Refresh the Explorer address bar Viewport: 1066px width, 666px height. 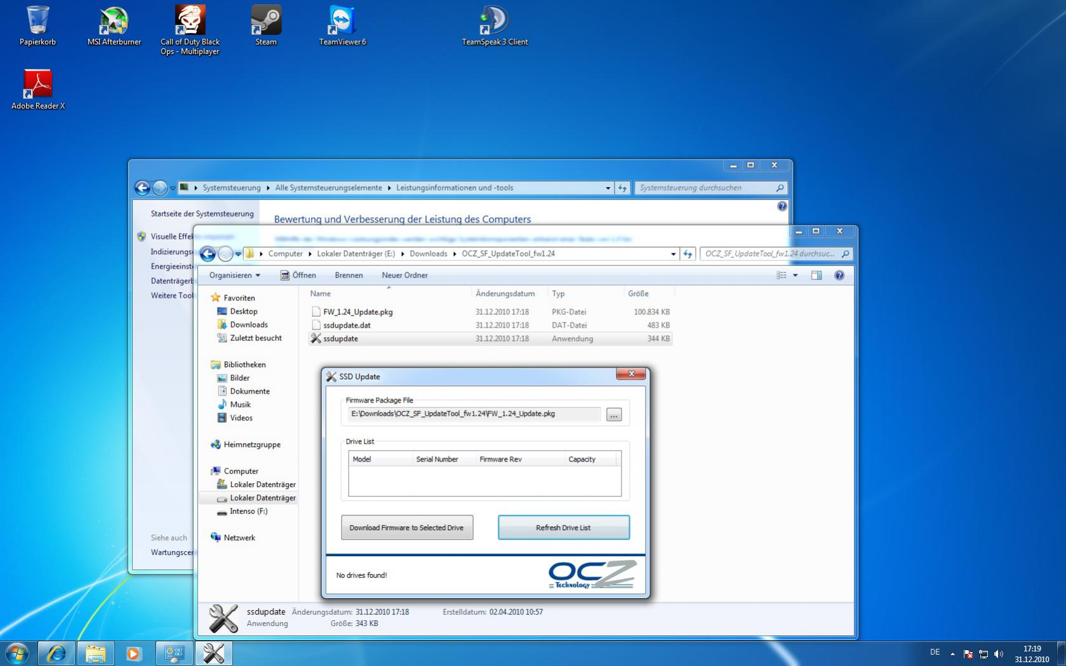688,254
